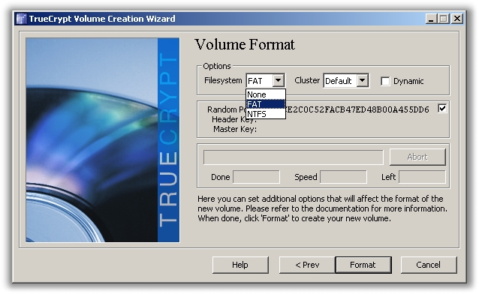Maximize the wizard window
The height and width of the screenshot is (294, 479).
(x=443, y=19)
